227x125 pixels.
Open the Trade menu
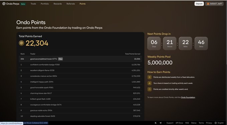click(x=33, y=4)
